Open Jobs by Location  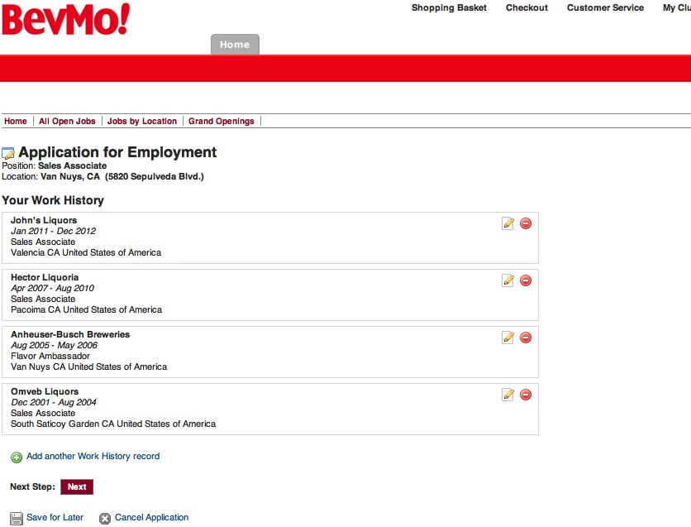(x=141, y=121)
